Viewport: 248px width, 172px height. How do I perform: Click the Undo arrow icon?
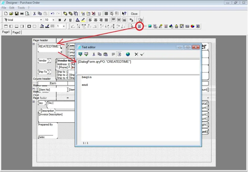[x=52, y=14]
